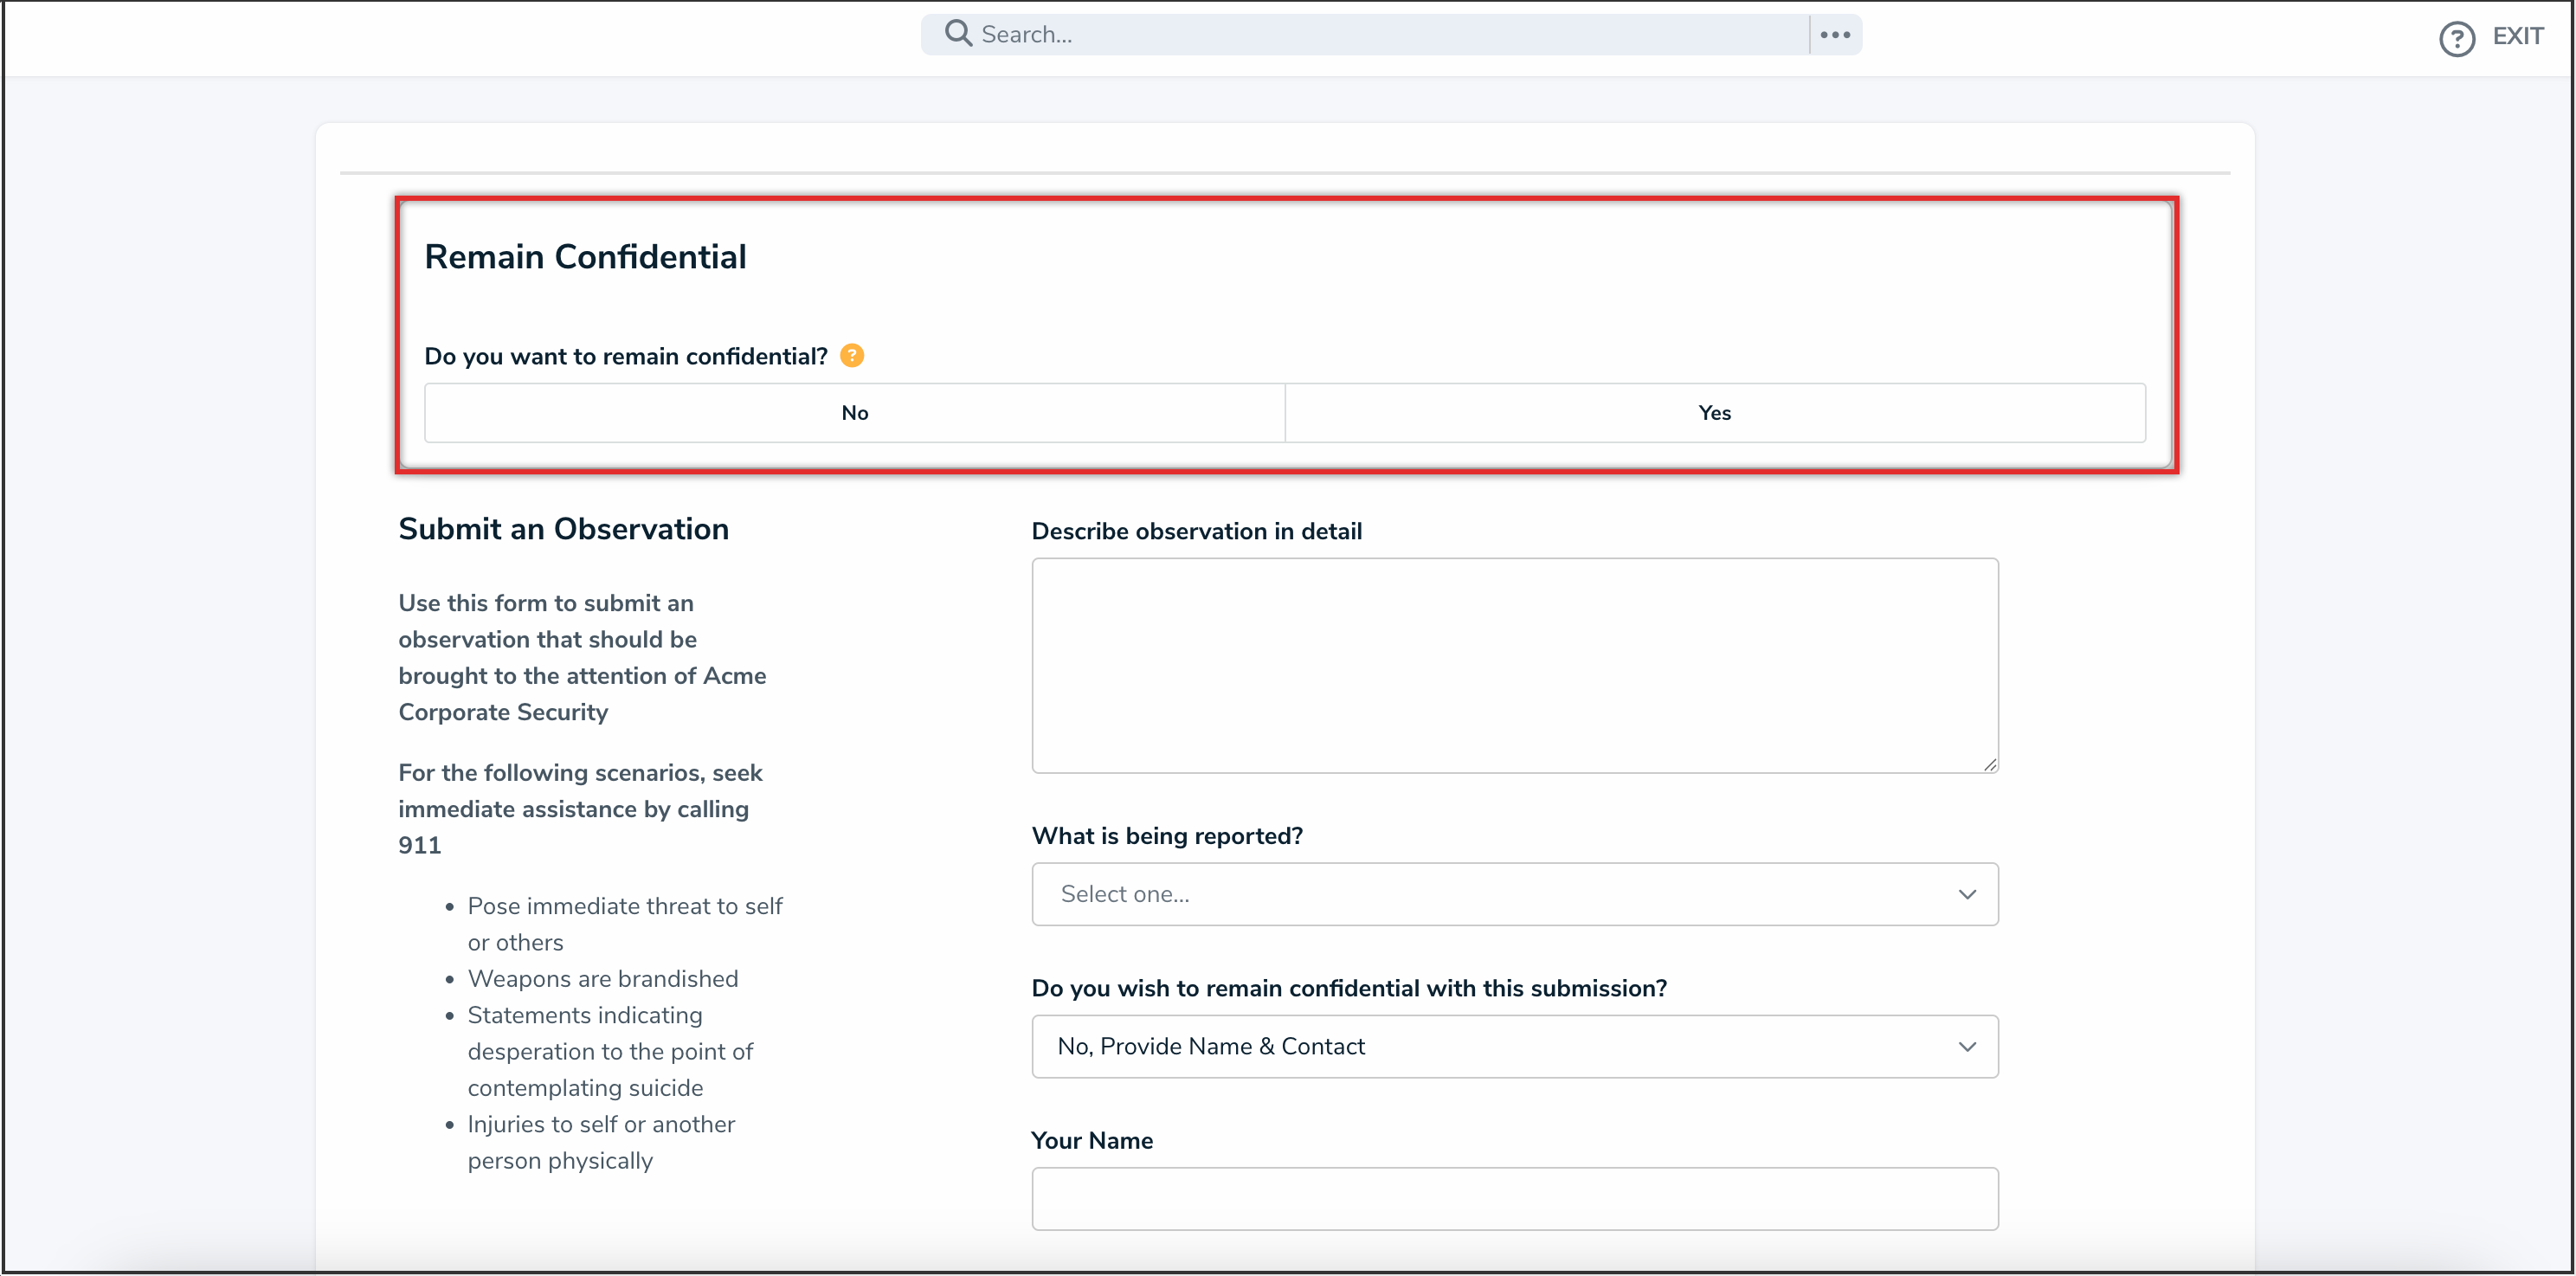Toggle the highlighted Remain Confidential answer to Yes
This screenshot has width=2576, height=1276.
pos(1713,412)
